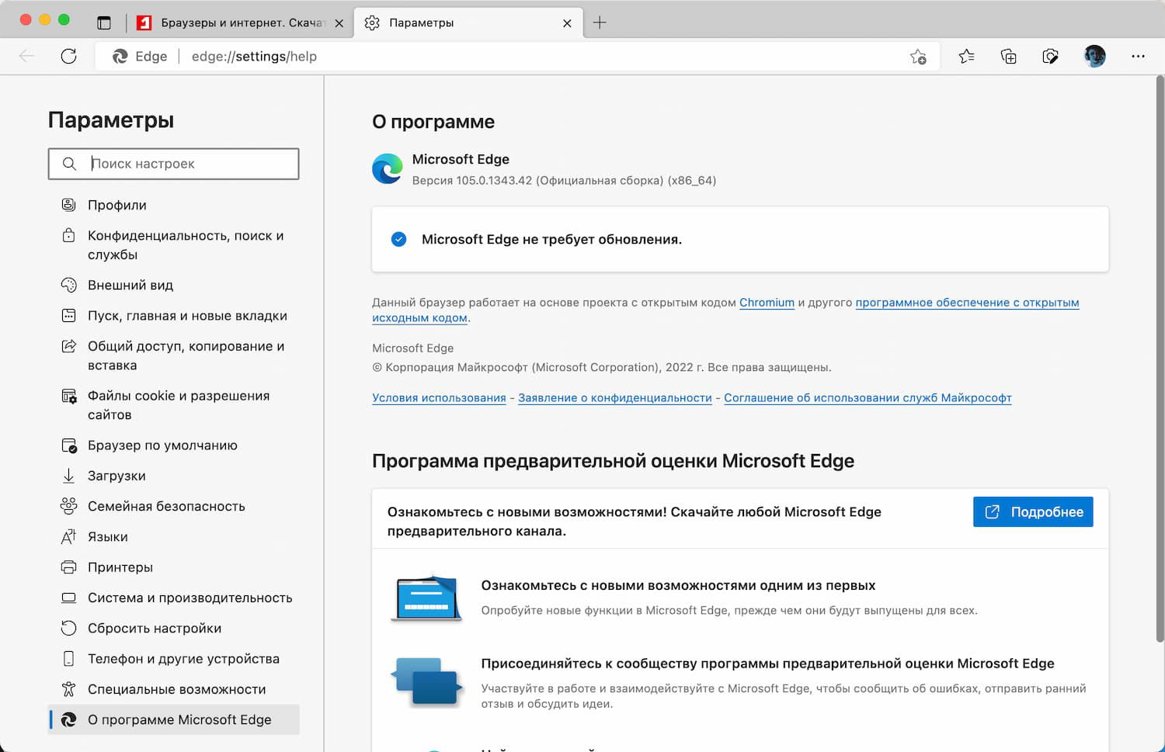Viewport: 1165px width, 752px height.
Task: Open a new tab with plus button
Action: click(x=600, y=23)
